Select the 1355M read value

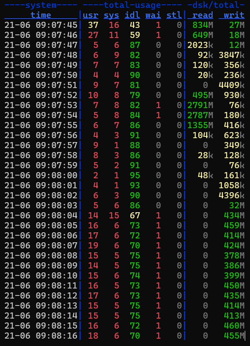click(200, 125)
